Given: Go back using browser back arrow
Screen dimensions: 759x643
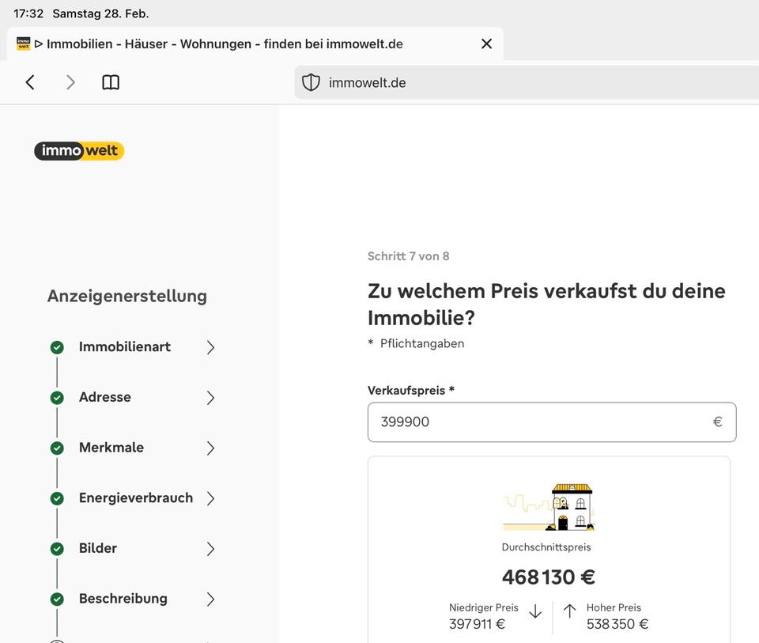Looking at the screenshot, I should coord(30,82).
